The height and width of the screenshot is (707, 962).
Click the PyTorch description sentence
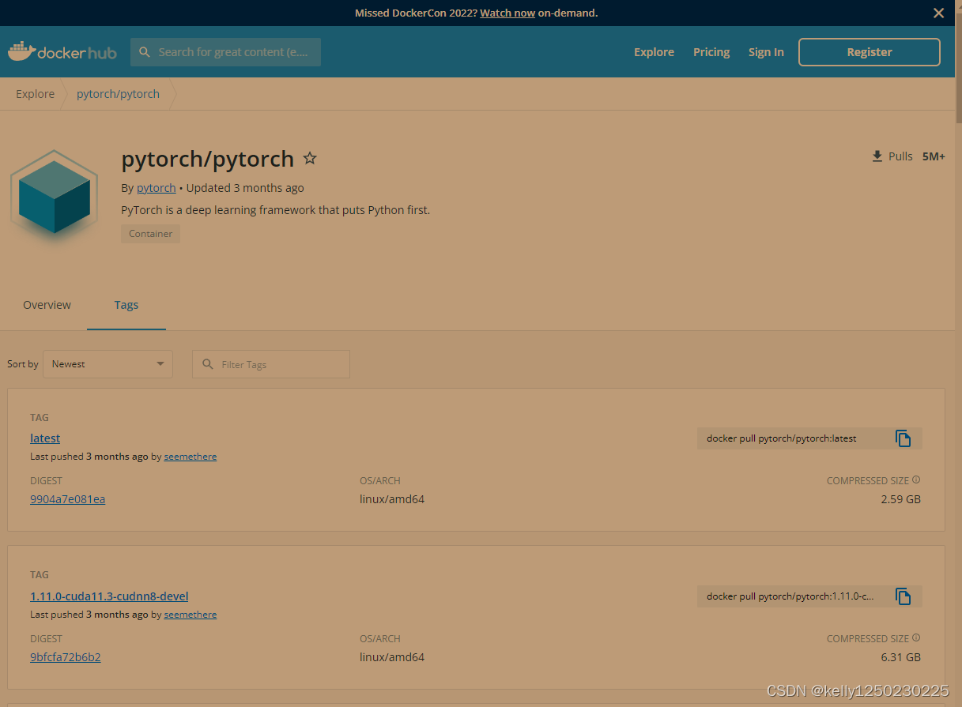coord(276,210)
